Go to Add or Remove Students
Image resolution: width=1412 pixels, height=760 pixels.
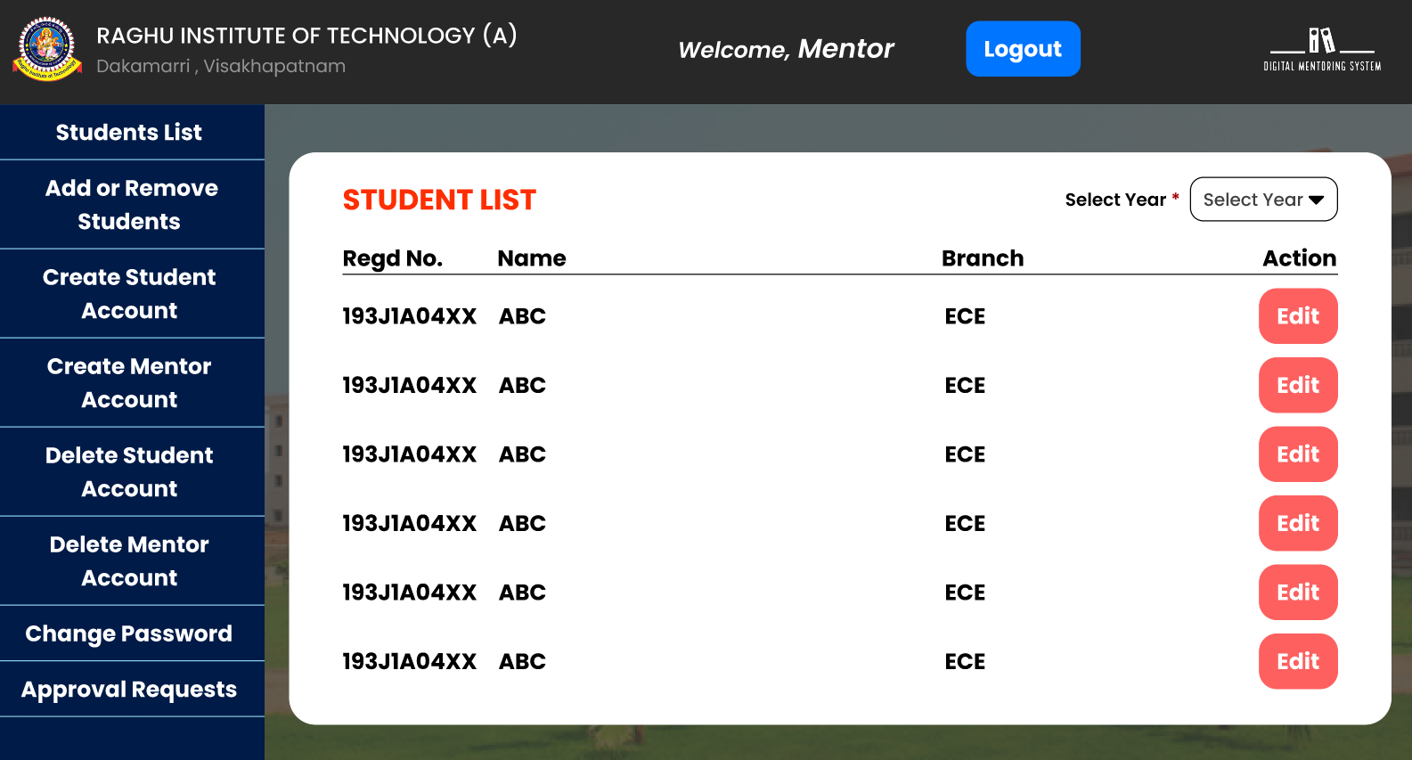131,205
